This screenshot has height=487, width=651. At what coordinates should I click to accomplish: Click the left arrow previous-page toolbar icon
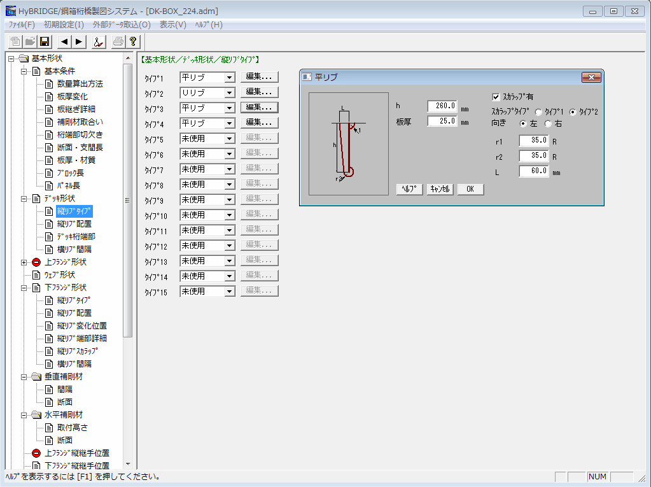coord(64,42)
